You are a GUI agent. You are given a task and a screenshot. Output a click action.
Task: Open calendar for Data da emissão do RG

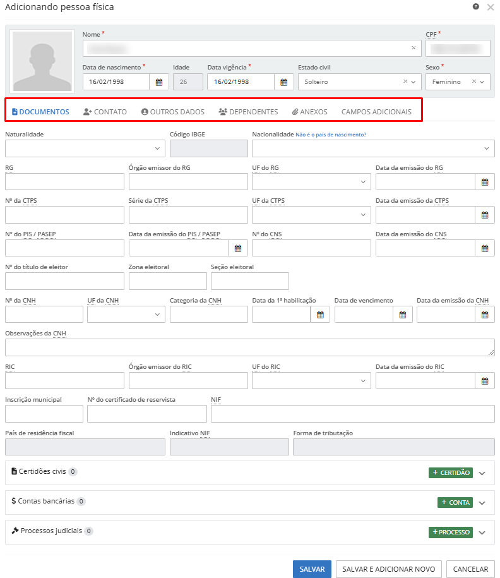click(x=485, y=182)
